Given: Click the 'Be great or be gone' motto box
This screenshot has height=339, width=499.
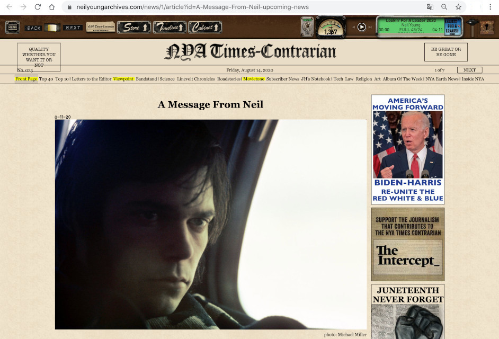Looking at the screenshot, I should click(x=446, y=52).
